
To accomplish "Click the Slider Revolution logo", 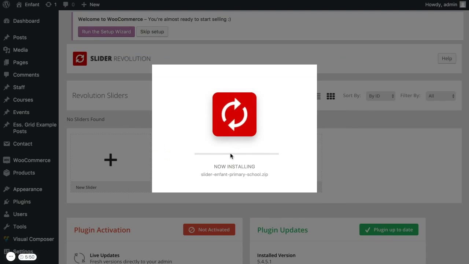I will pyautogui.click(x=112, y=59).
